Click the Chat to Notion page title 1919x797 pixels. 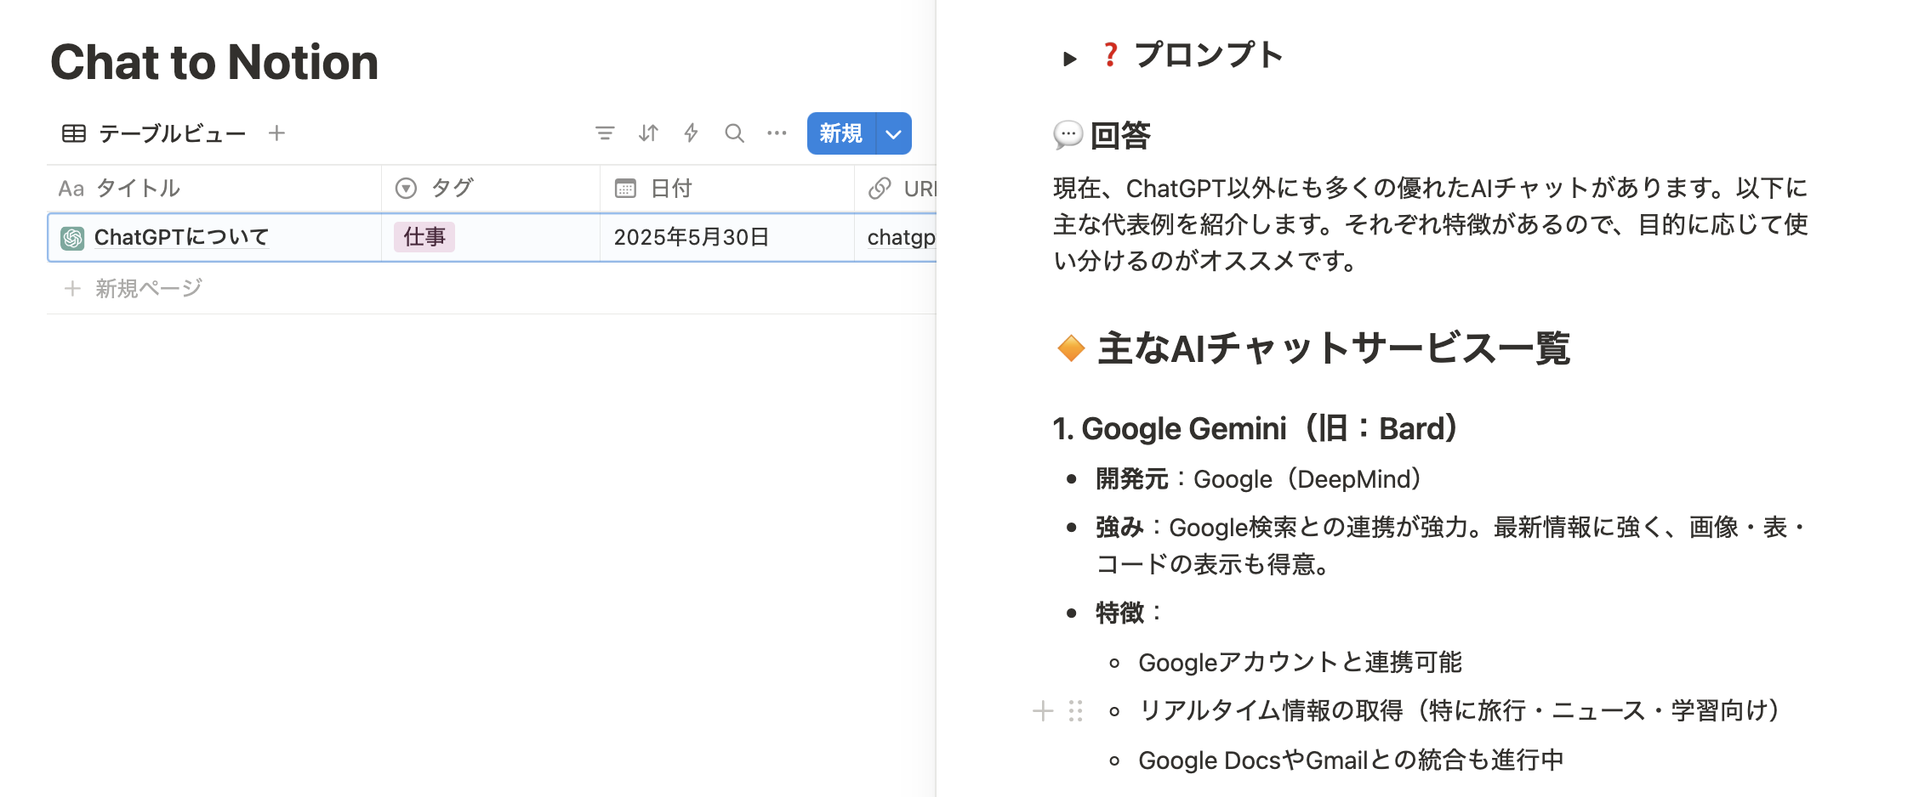pos(214,62)
